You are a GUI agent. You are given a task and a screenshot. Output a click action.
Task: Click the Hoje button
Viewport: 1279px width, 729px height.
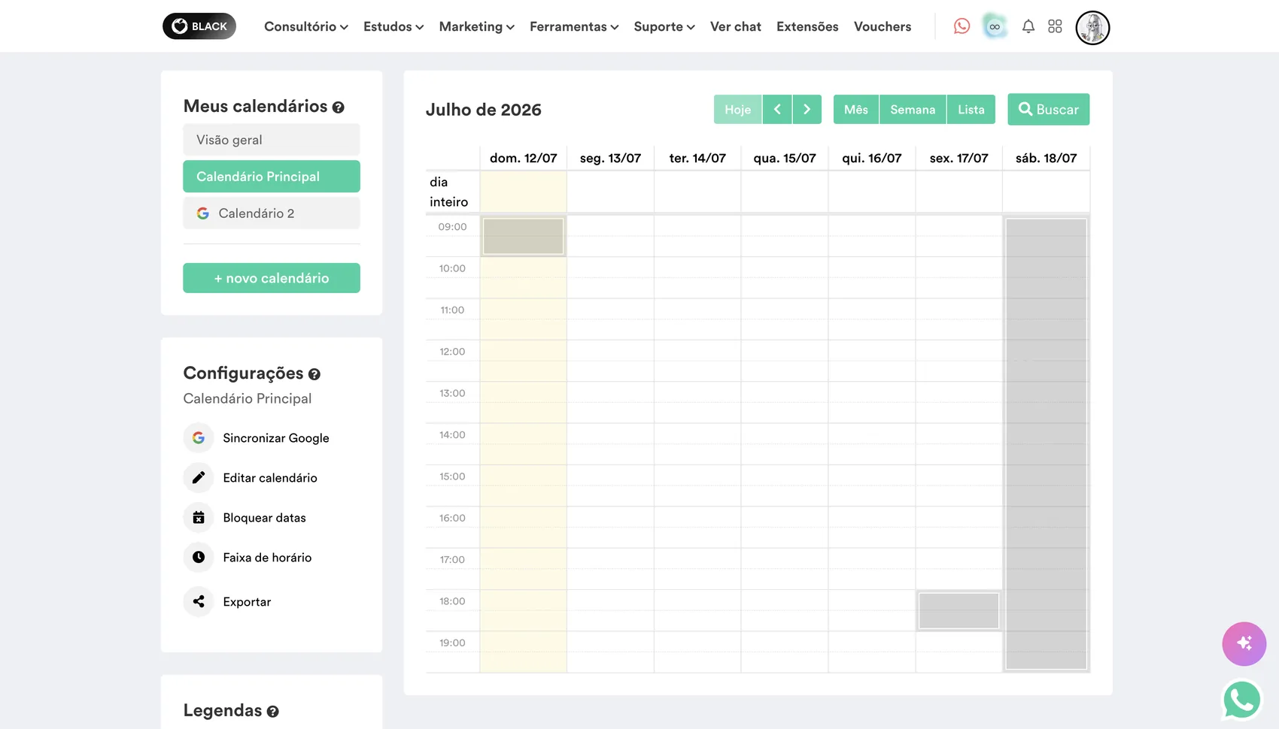[x=737, y=109]
